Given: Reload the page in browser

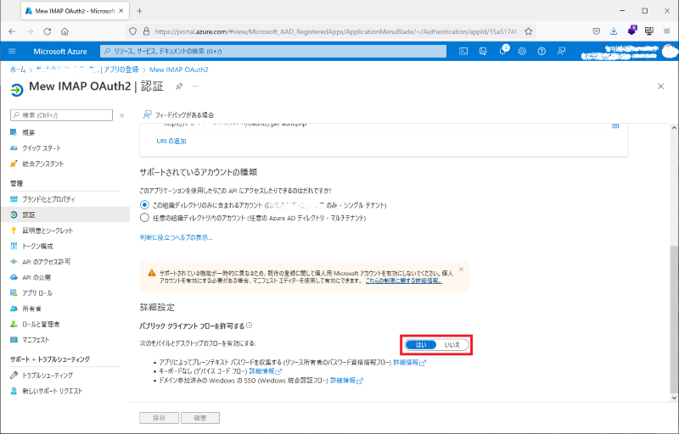Looking at the screenshot, I should point(48,31).
